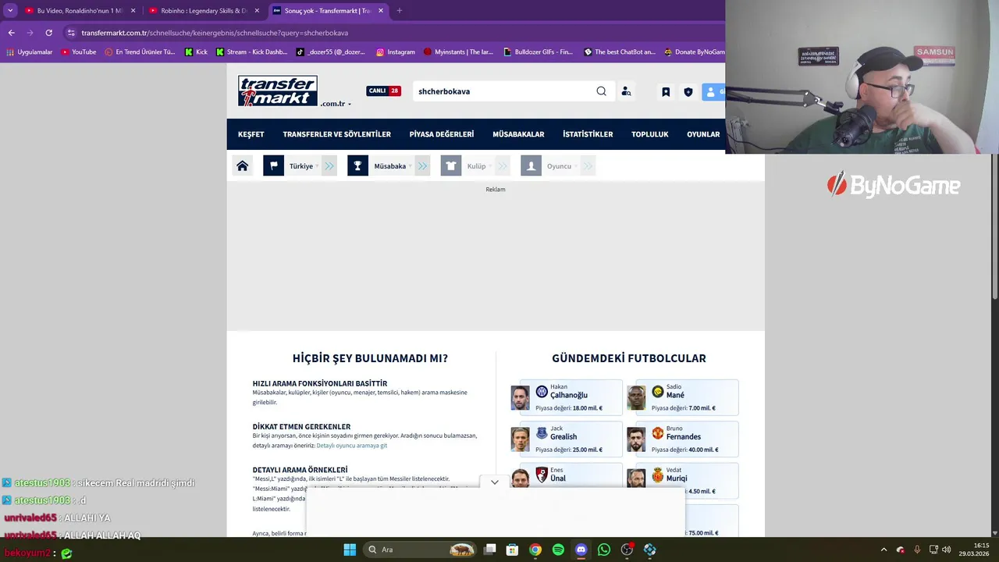Image resolution: width=999 pixels, height=562 pixels.
Task: Open the TOPLULUK menu
Action: coord(650,134)
